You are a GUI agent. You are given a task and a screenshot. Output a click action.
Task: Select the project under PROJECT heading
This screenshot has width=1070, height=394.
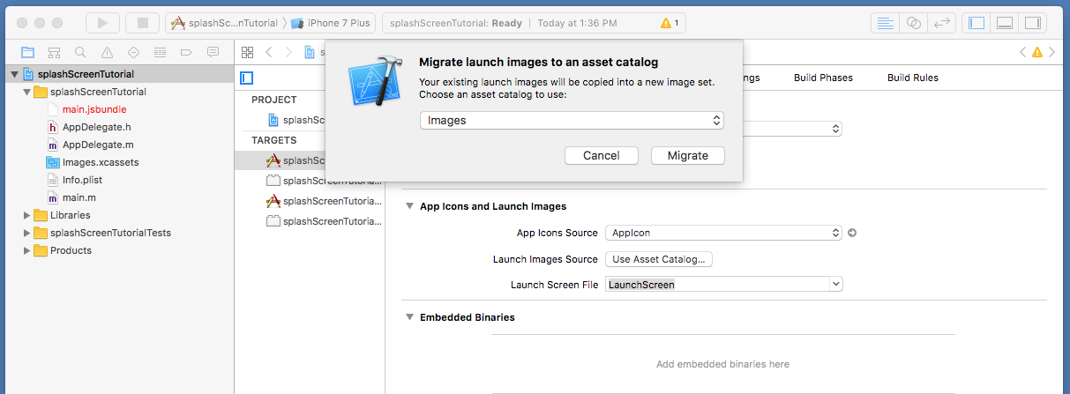[x=294, y=120]
